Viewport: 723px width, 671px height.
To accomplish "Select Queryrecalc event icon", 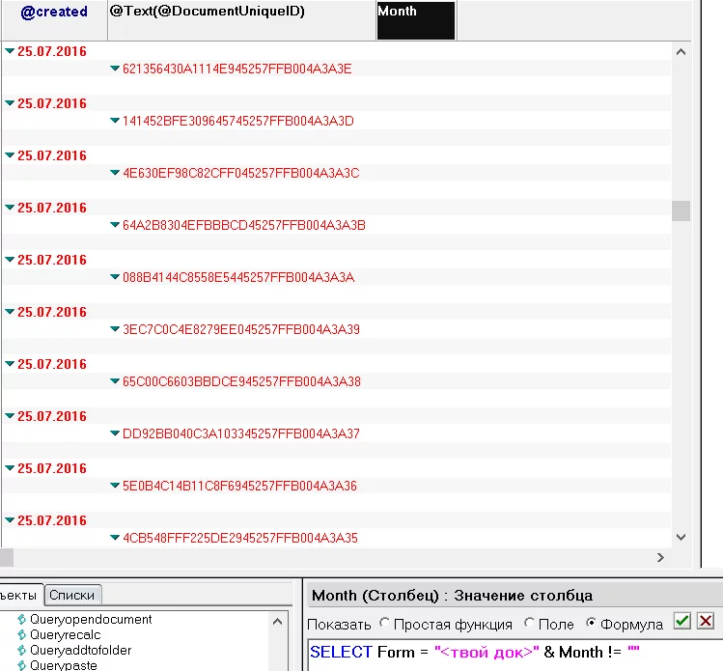I will click(x=22, y=635).
